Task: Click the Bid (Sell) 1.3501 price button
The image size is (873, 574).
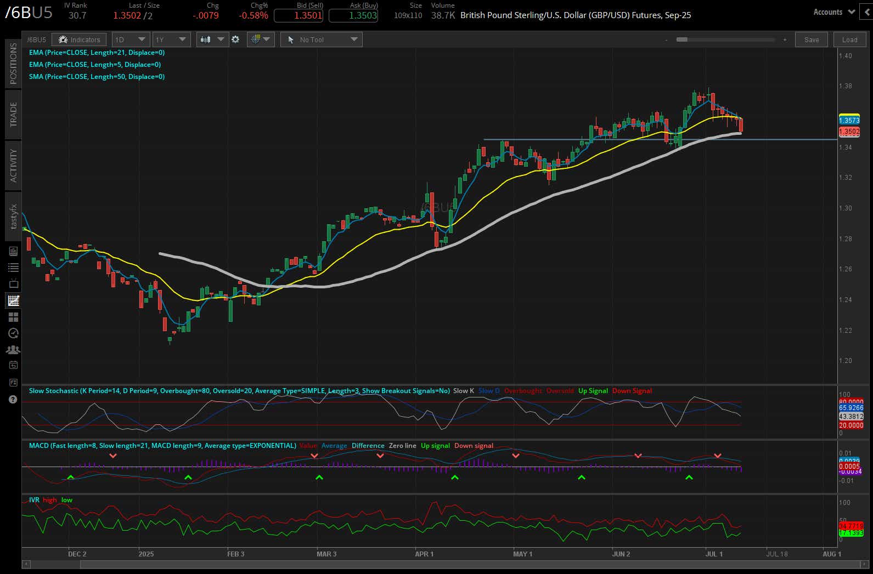Action: pos(299,15)
